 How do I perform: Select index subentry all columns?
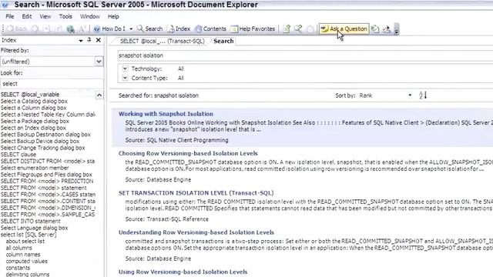(18, 248)
